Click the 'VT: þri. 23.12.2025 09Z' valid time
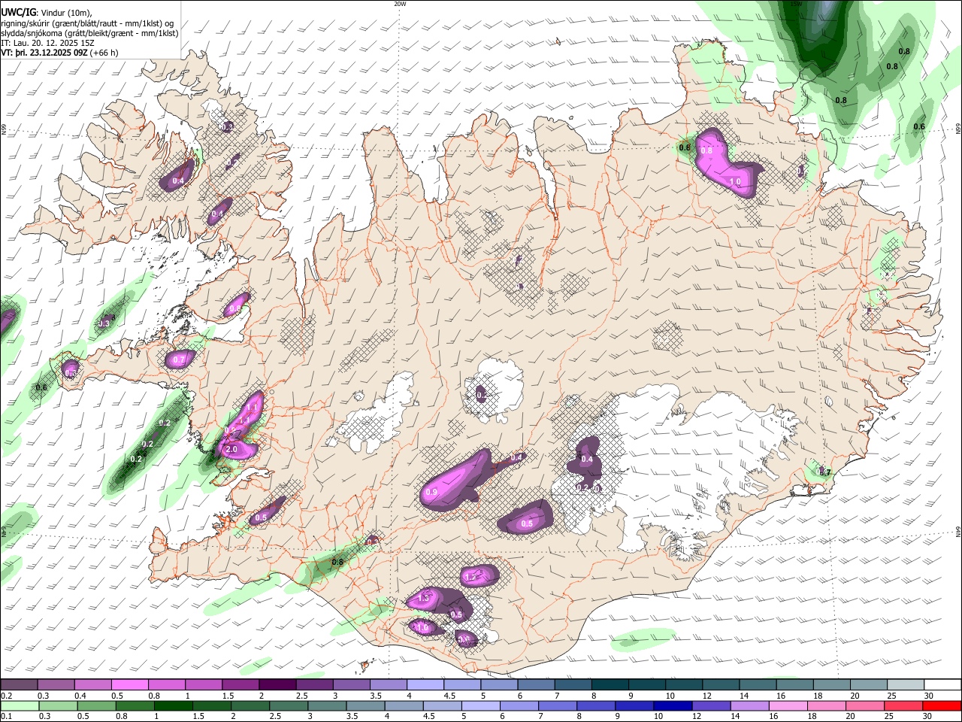962x722 pixels. click(x=44, y=53)
